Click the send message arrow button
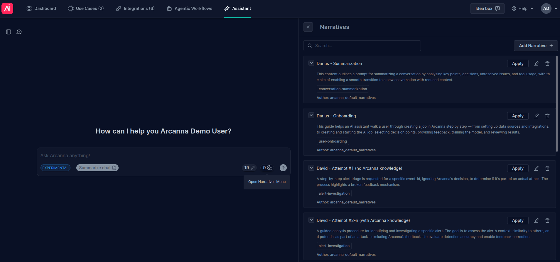 283,168
